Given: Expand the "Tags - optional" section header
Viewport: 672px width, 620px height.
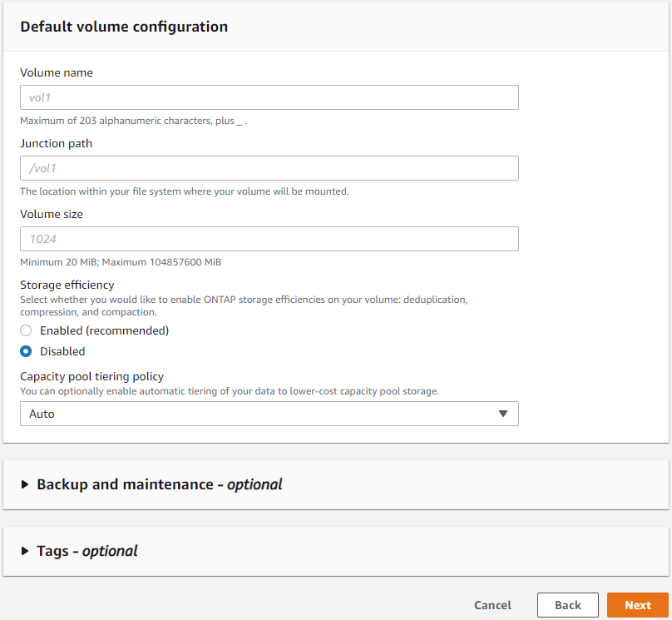Looking at the screenshot, I should pyautogui.click(x=87, y=551).
